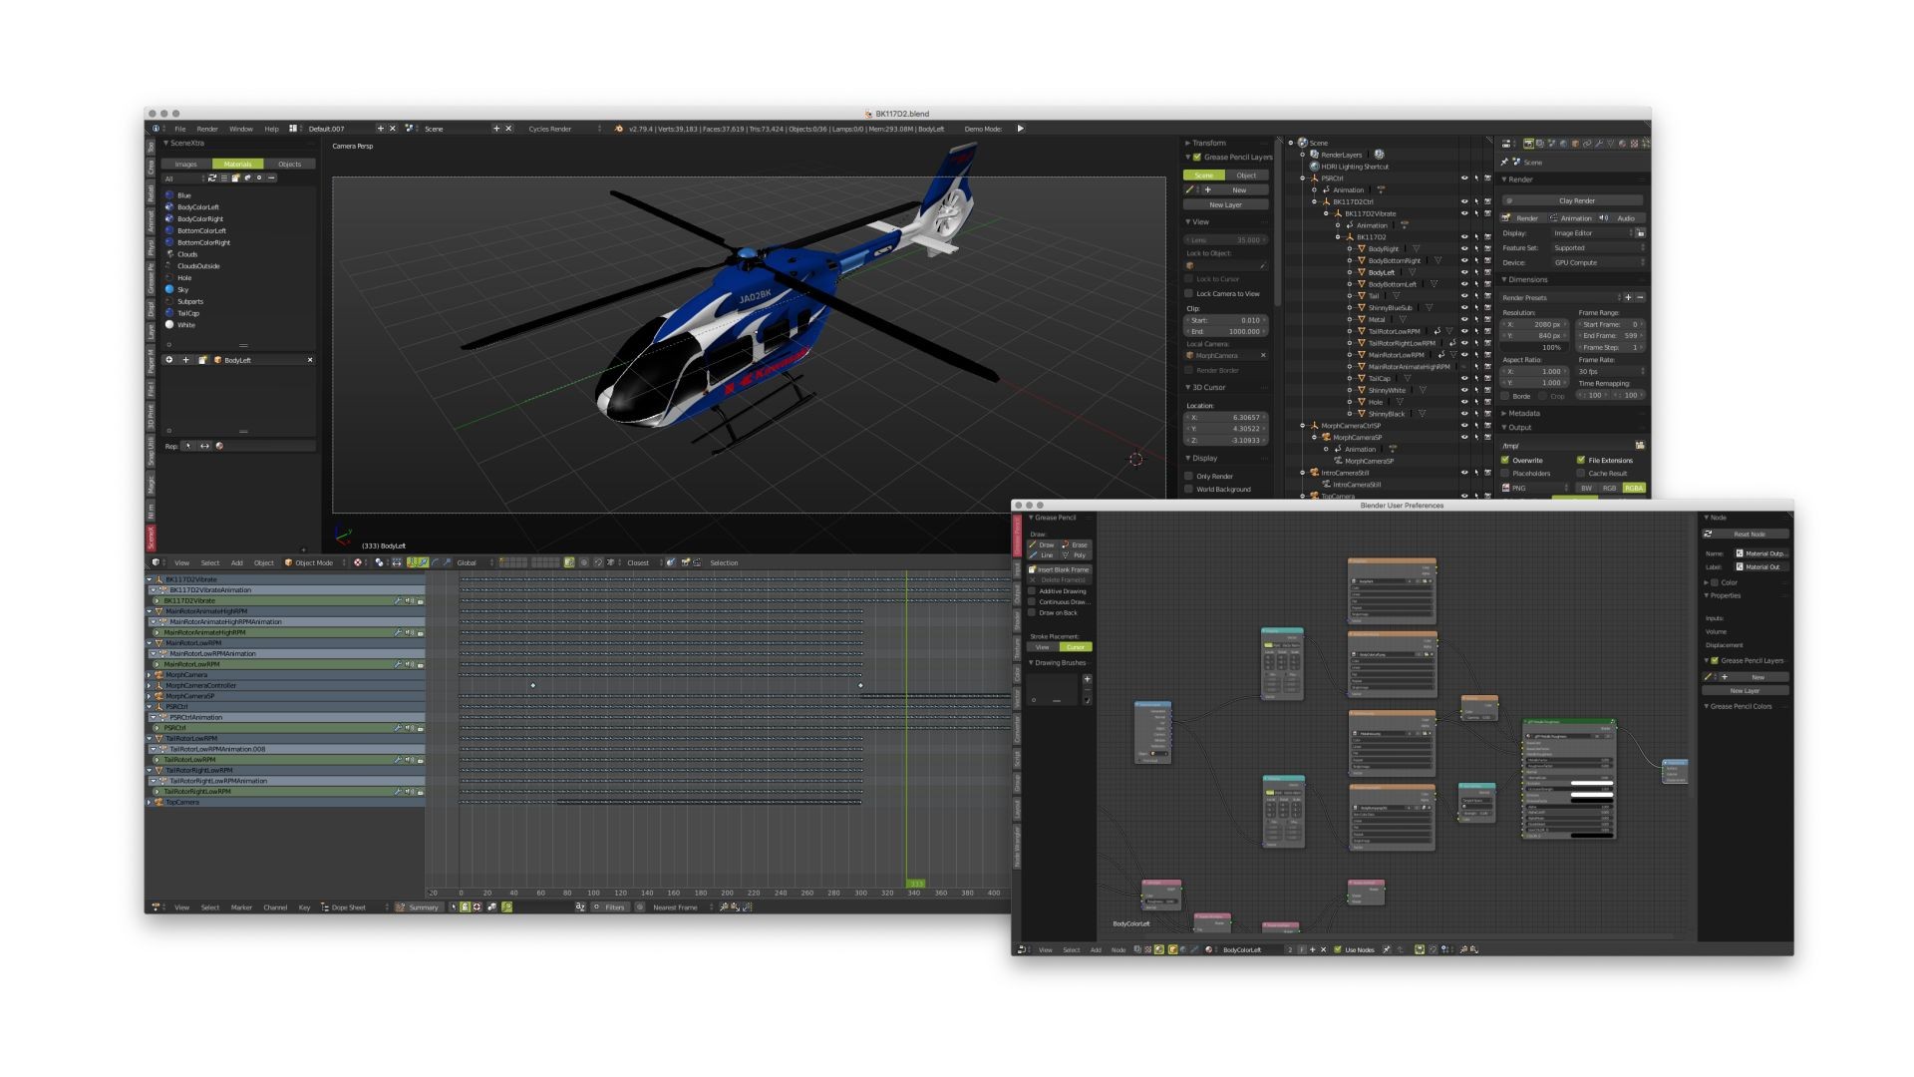
Task: Toggle the Grease Pencil Layers checkbox in 3D view sidebar
Action: click(x=1197, y=158)
